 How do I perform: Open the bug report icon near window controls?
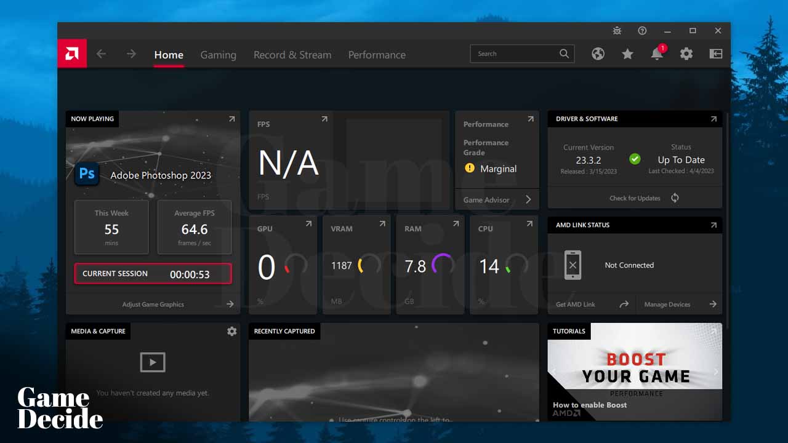pyautogui.click(x=617, y=30)
